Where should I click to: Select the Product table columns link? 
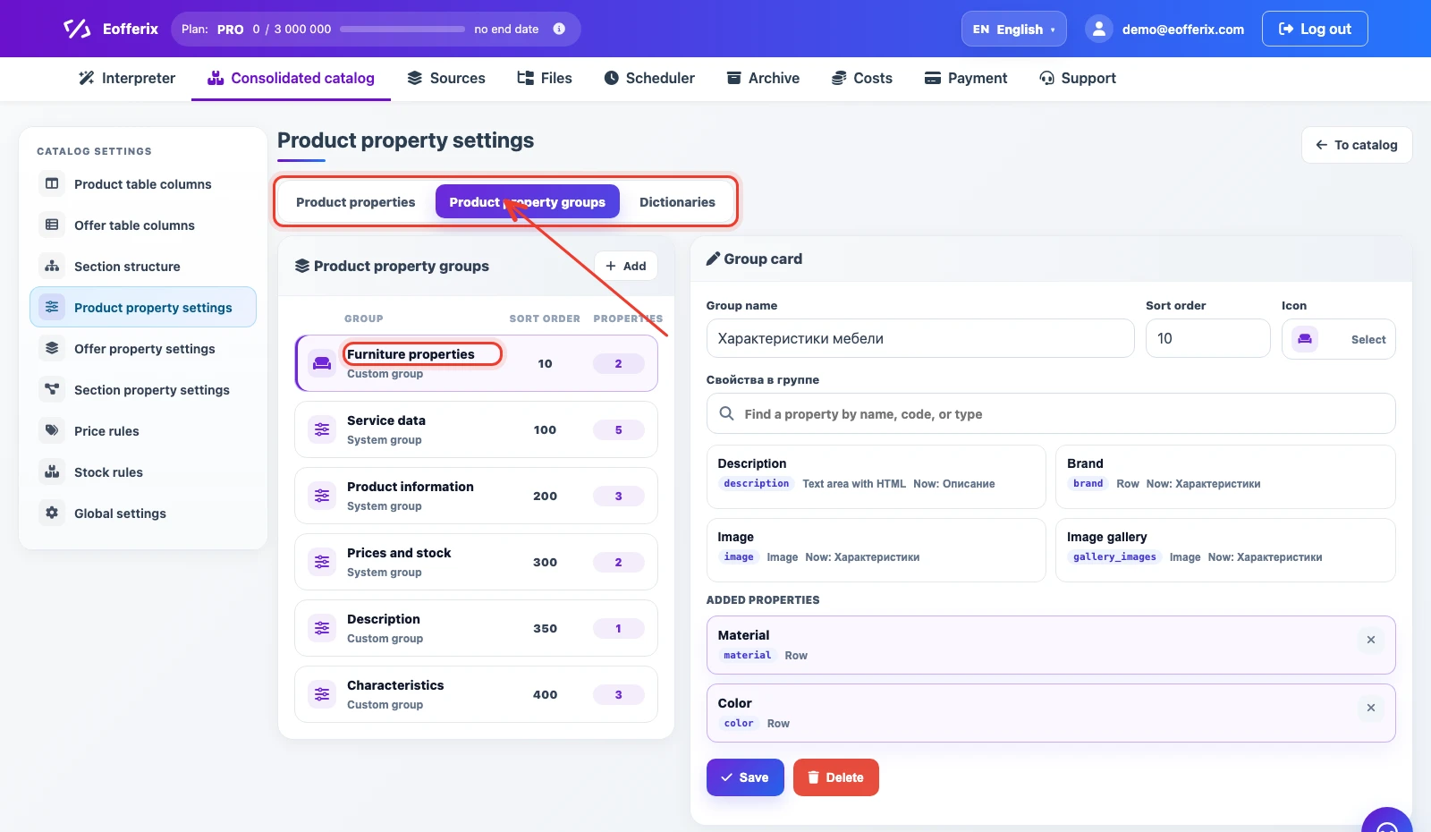coord(143,184)
